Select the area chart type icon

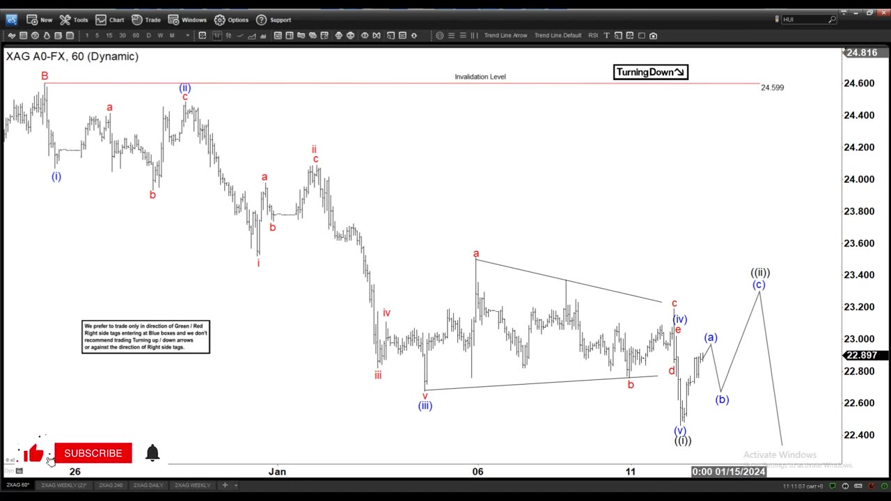(x=252, y=35)
